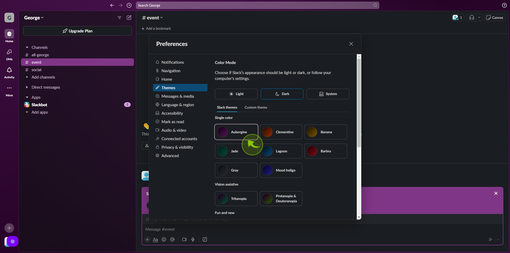The image size is (510, 253).
Task: Click the filter icon next to George
Action: (x=120, y=18)
